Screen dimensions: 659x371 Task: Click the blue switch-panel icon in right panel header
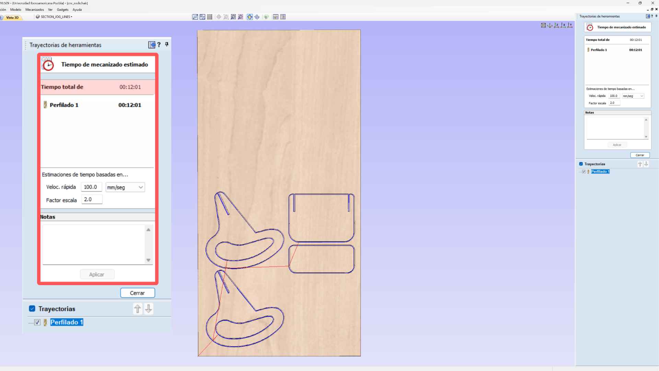tap(648, 16)
